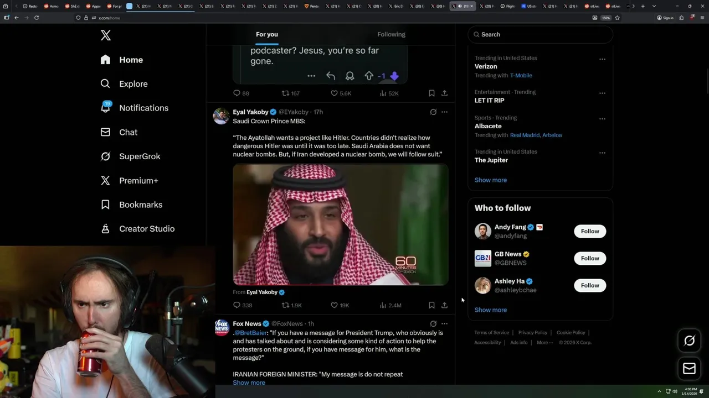This screenshot has height=398, width=709.
Task: Click the x.com/home address bar
Action: (332, 18)
